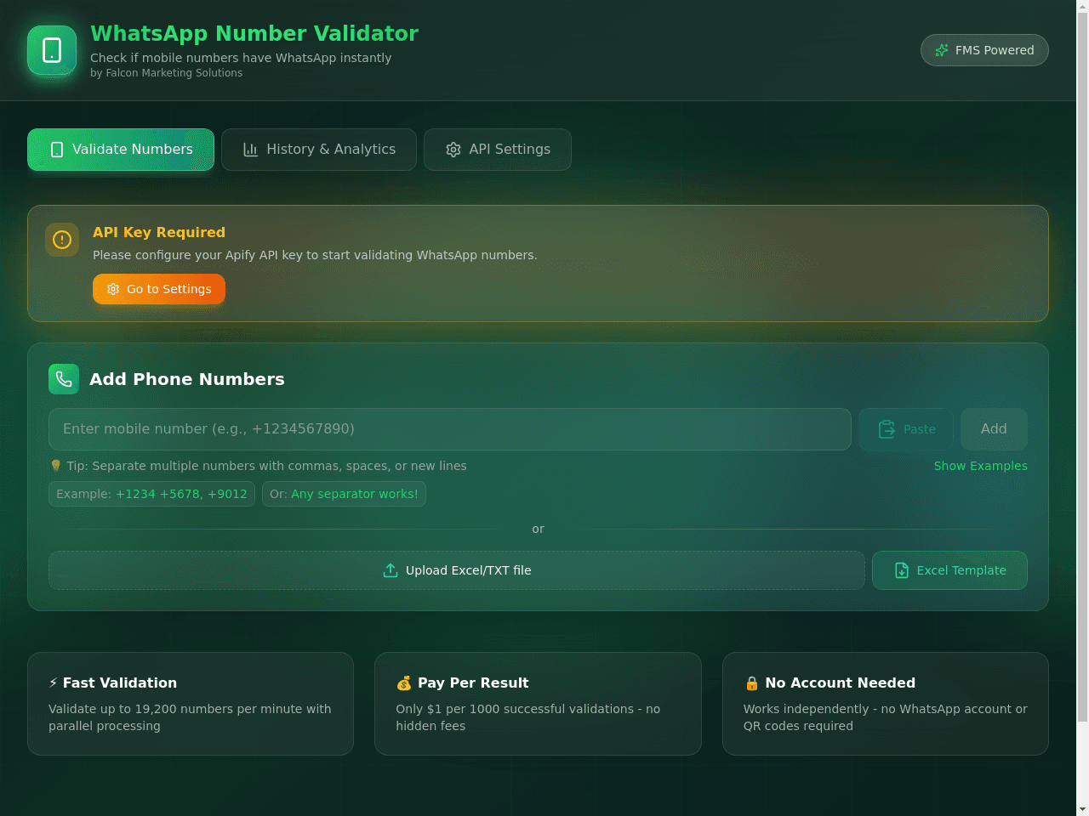Click the WhatsApp Number Validator phone logo
This screenshot has height=816, width=1089.
[52, 50]
